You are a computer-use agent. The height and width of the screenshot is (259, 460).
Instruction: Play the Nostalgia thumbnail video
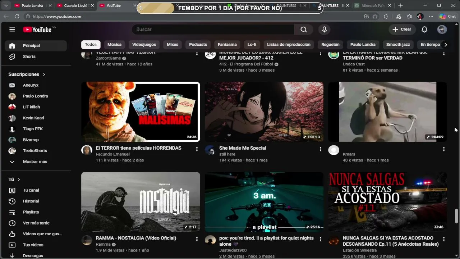point(141,202)
